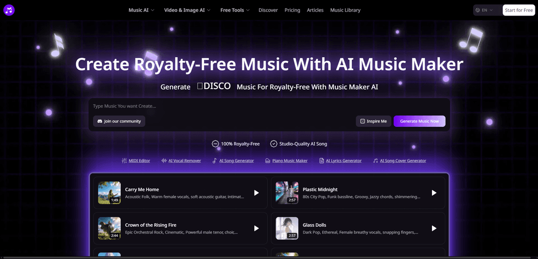Click the Carry Me Home title
Screen dimensions: 538x259
[x=142, y=189]
